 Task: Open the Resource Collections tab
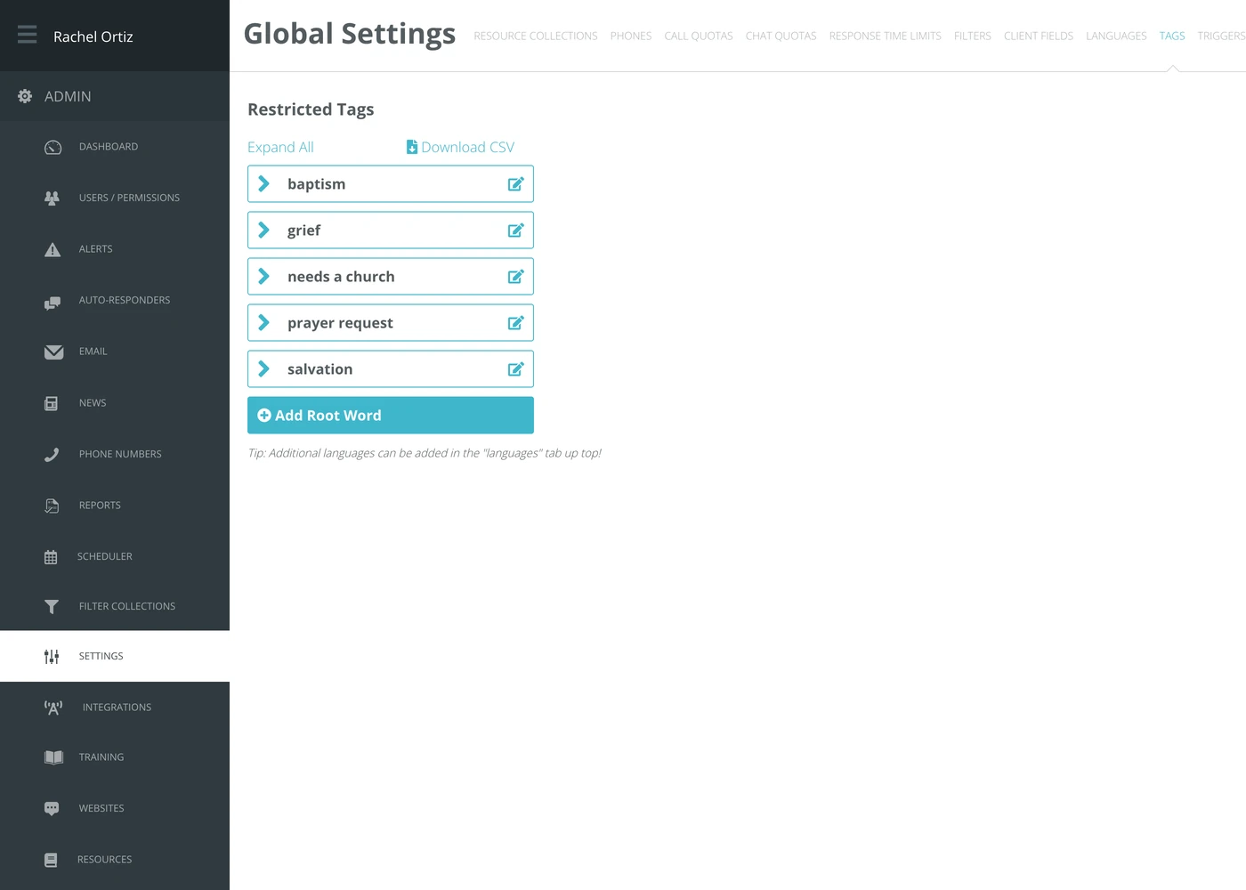coord(535,36)
